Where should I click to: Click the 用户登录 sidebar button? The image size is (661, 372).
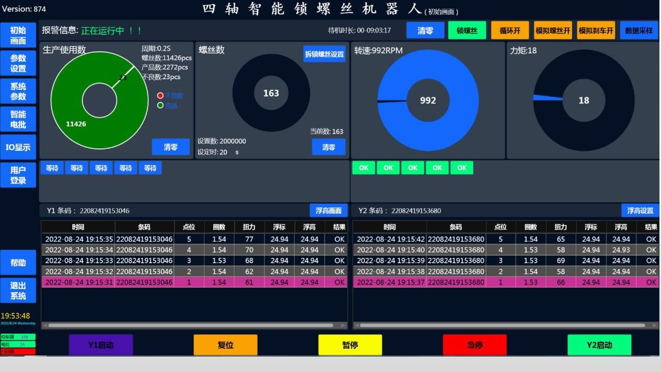click(18, 175)
